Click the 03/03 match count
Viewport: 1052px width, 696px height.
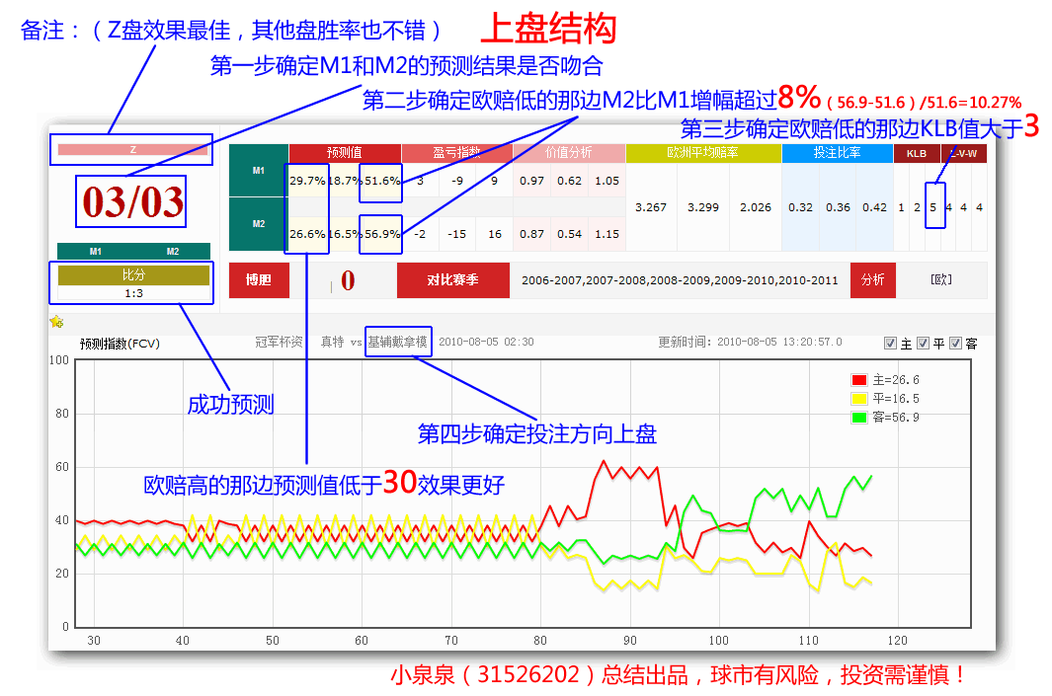132,201
